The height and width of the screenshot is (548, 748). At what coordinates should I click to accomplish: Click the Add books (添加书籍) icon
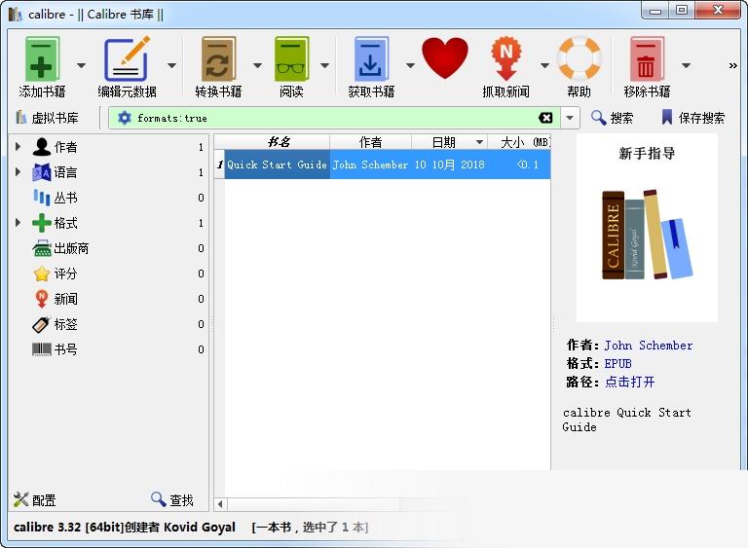(42, 59)
